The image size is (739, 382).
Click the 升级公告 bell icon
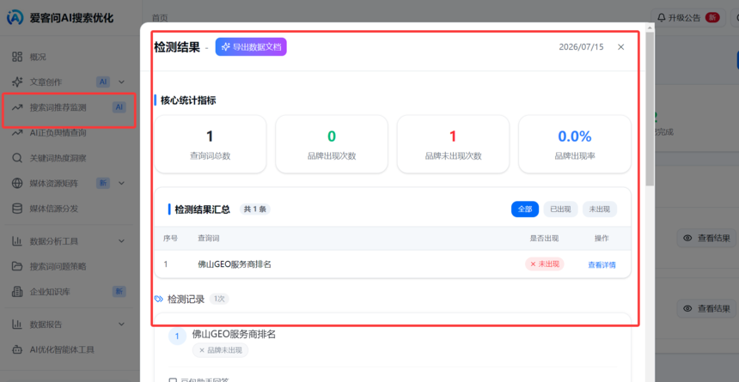click(x=662, y=17)
